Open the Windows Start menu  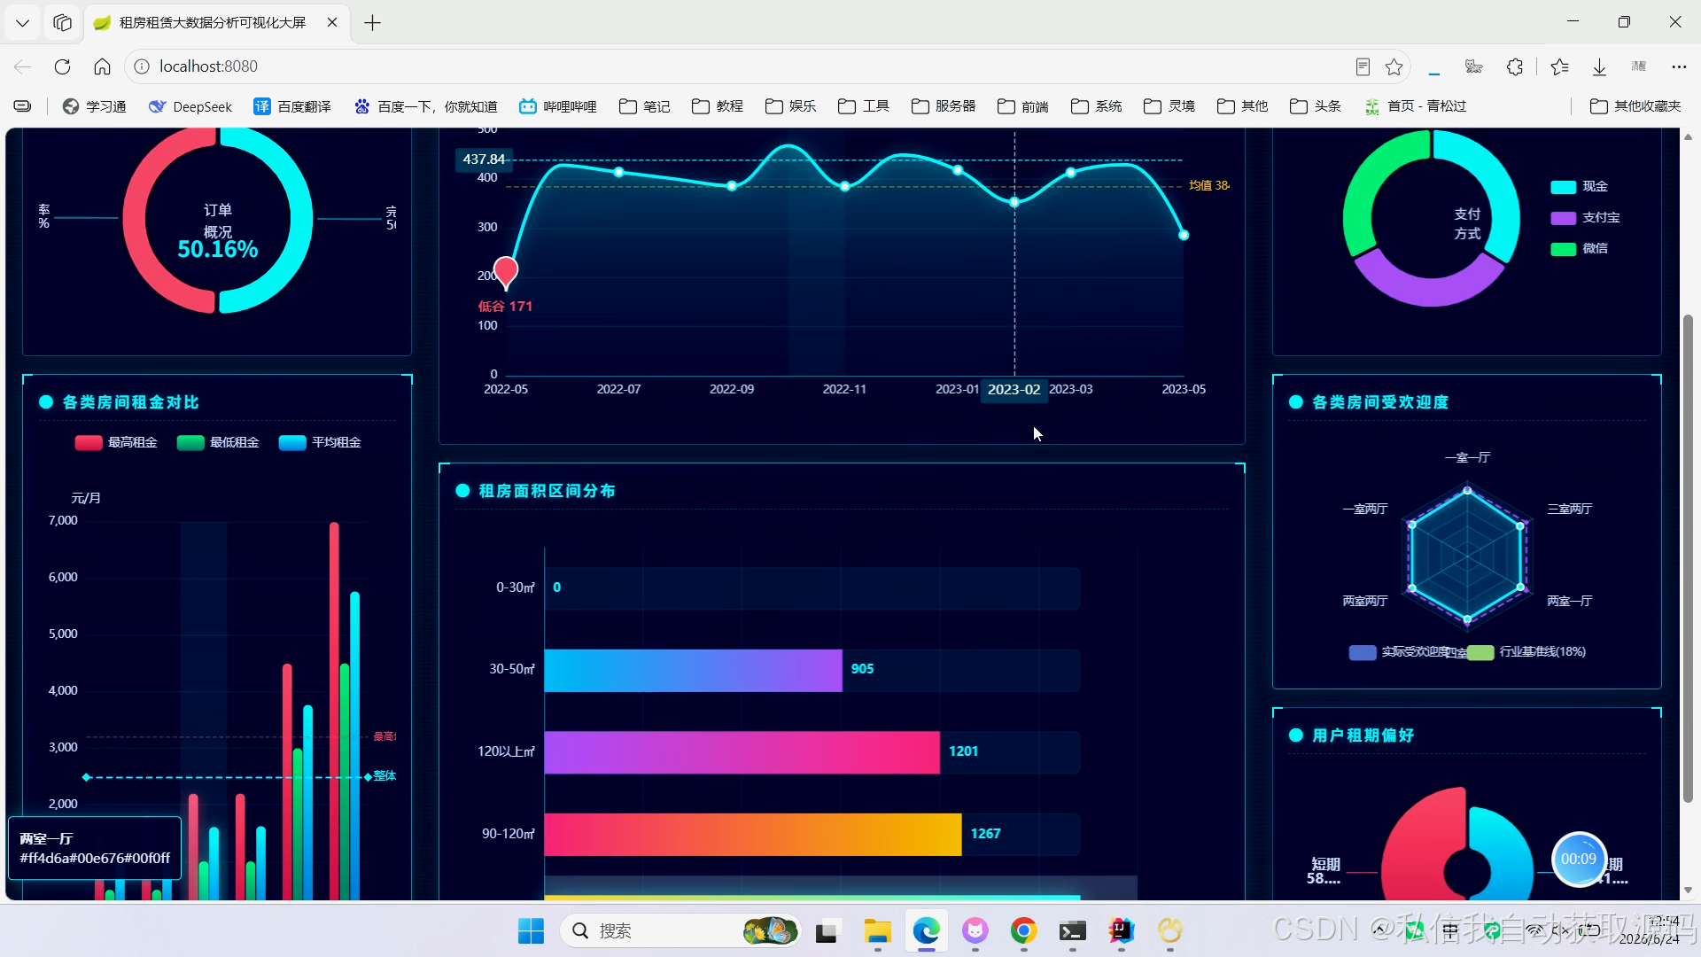[531, 930]
